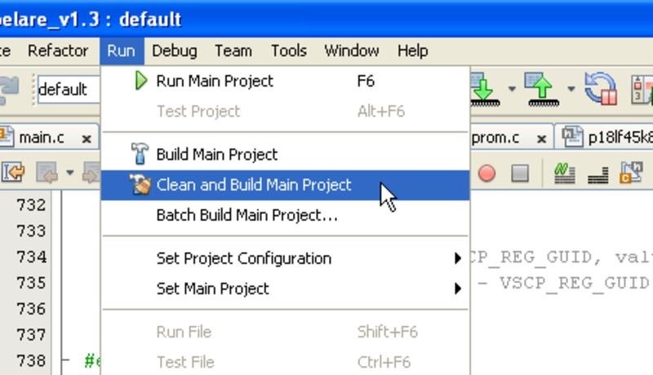Close the main.c tab
Viewport: 653px width, 375px height.
[x=86, y=139]
